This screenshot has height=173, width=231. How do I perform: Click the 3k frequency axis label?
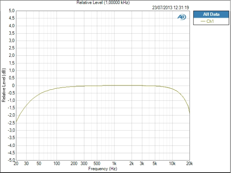[x=142, y=163]
